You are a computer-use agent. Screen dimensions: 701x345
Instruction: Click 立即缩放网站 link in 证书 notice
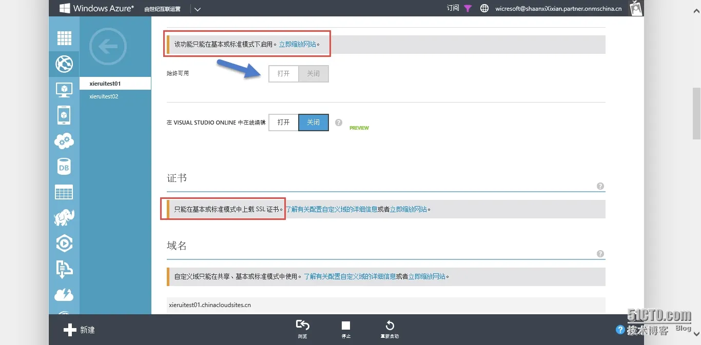(408, 209)
